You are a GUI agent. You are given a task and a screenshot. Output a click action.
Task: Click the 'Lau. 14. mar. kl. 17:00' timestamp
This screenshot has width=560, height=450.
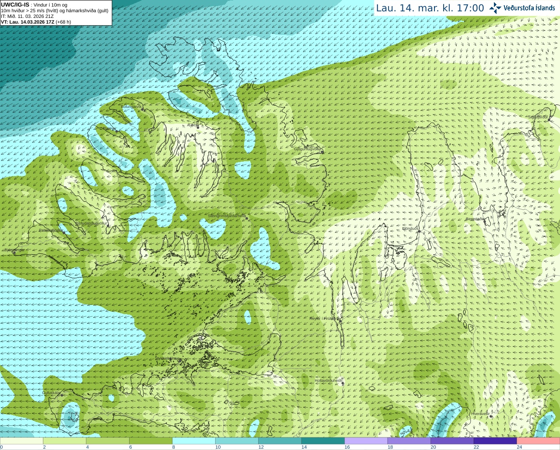(x=430, y=8)
